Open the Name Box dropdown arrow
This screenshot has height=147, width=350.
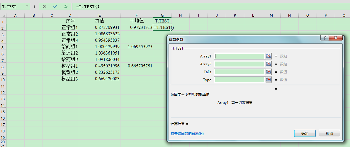27,6
